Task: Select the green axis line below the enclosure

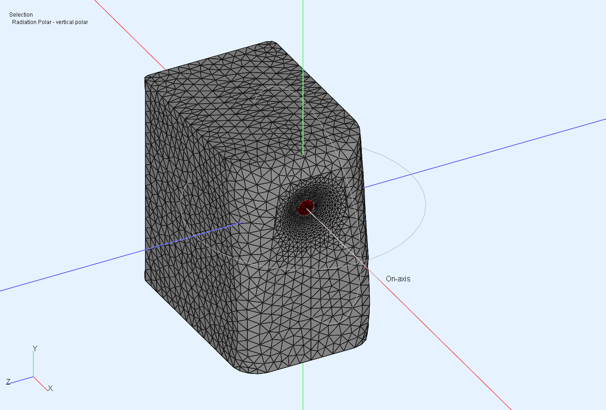Action: click(x=303, y=389)
